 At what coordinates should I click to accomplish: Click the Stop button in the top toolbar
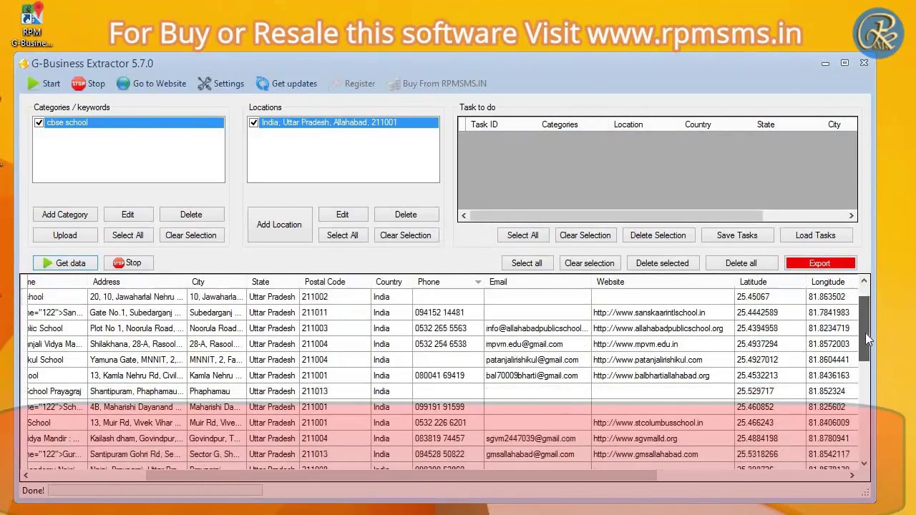88,84
